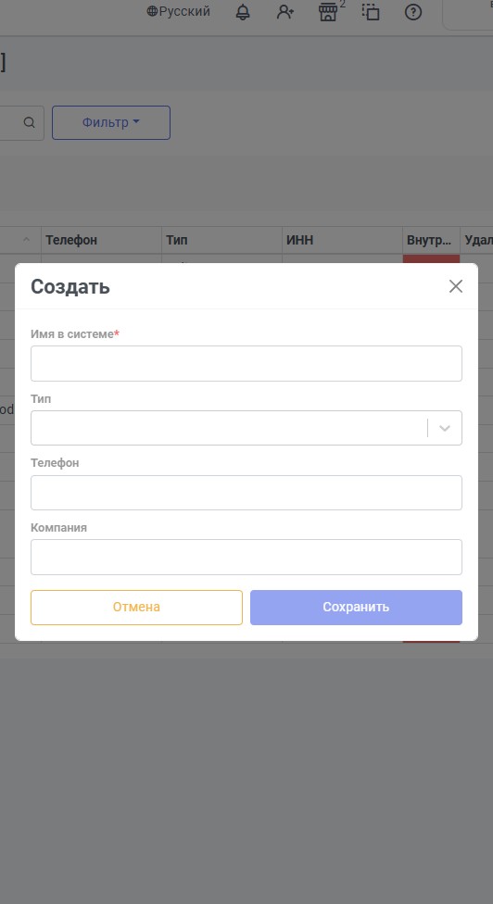The height and width of the screenshot is (904, 493).
Task: Focus the Имя в системе input field
Action: point(246,363)
